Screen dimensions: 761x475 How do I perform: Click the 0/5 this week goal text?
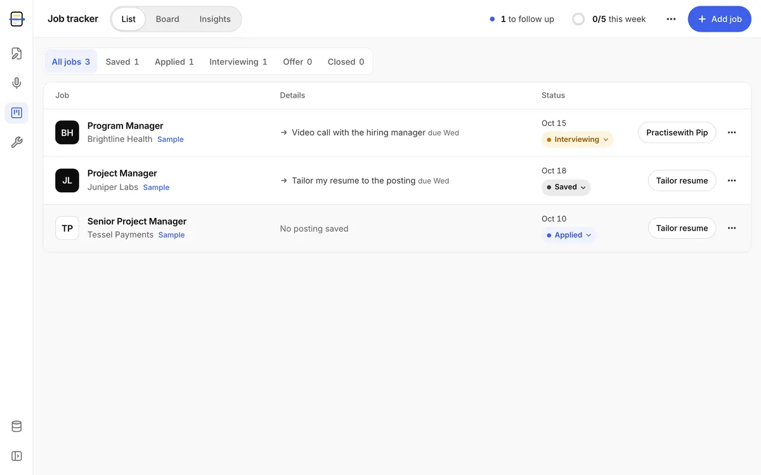(x=619, y=19)
